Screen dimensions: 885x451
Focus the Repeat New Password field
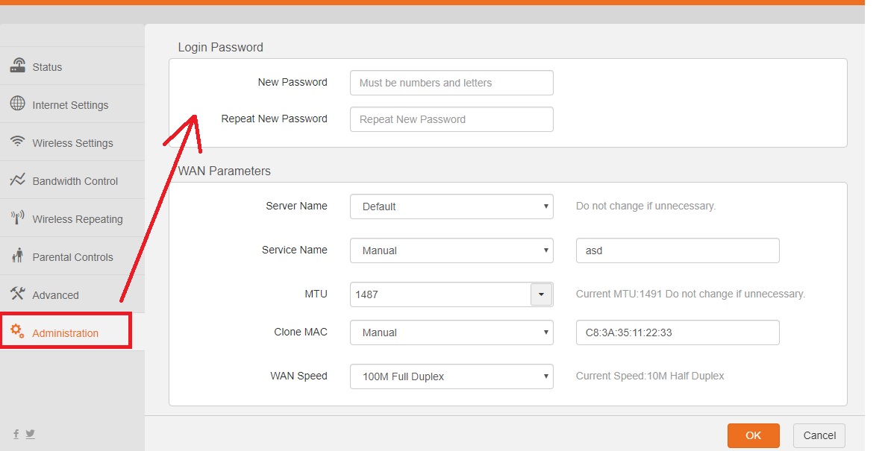coord(451,119)
